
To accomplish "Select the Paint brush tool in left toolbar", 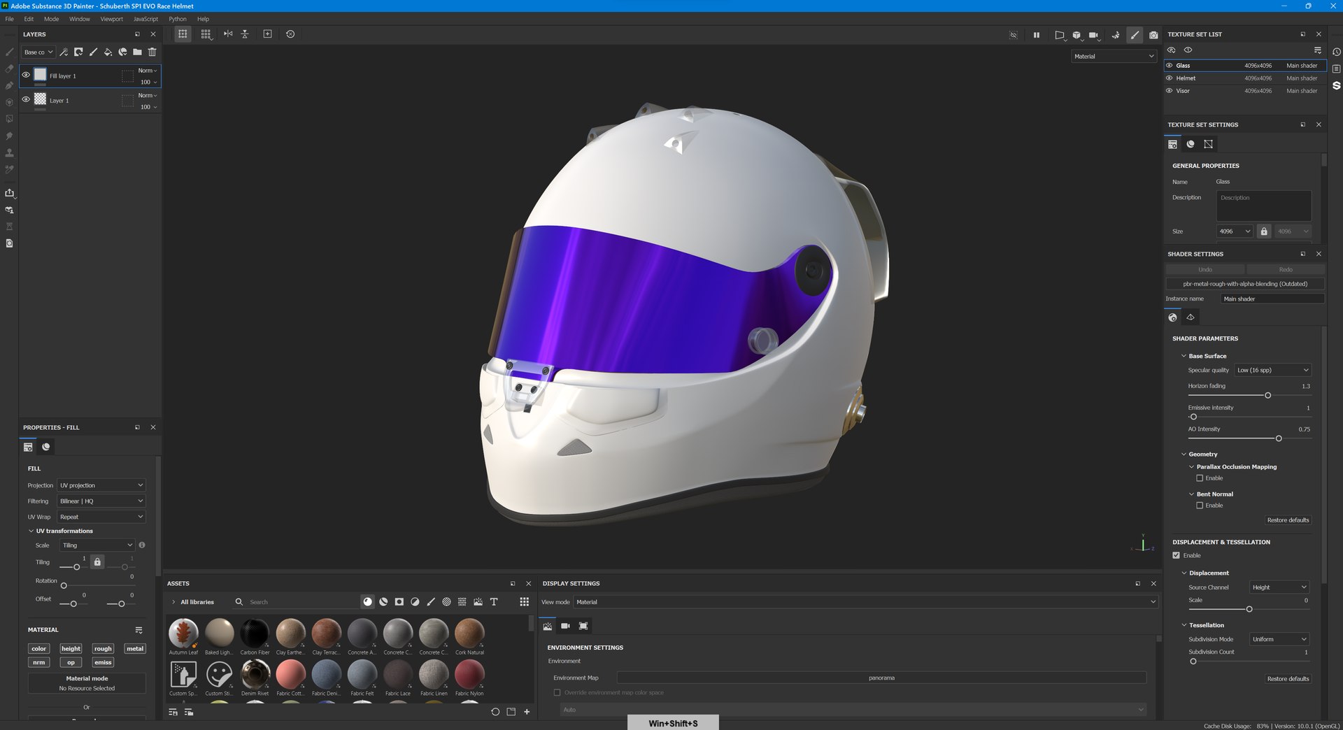I will pos(9,52).
